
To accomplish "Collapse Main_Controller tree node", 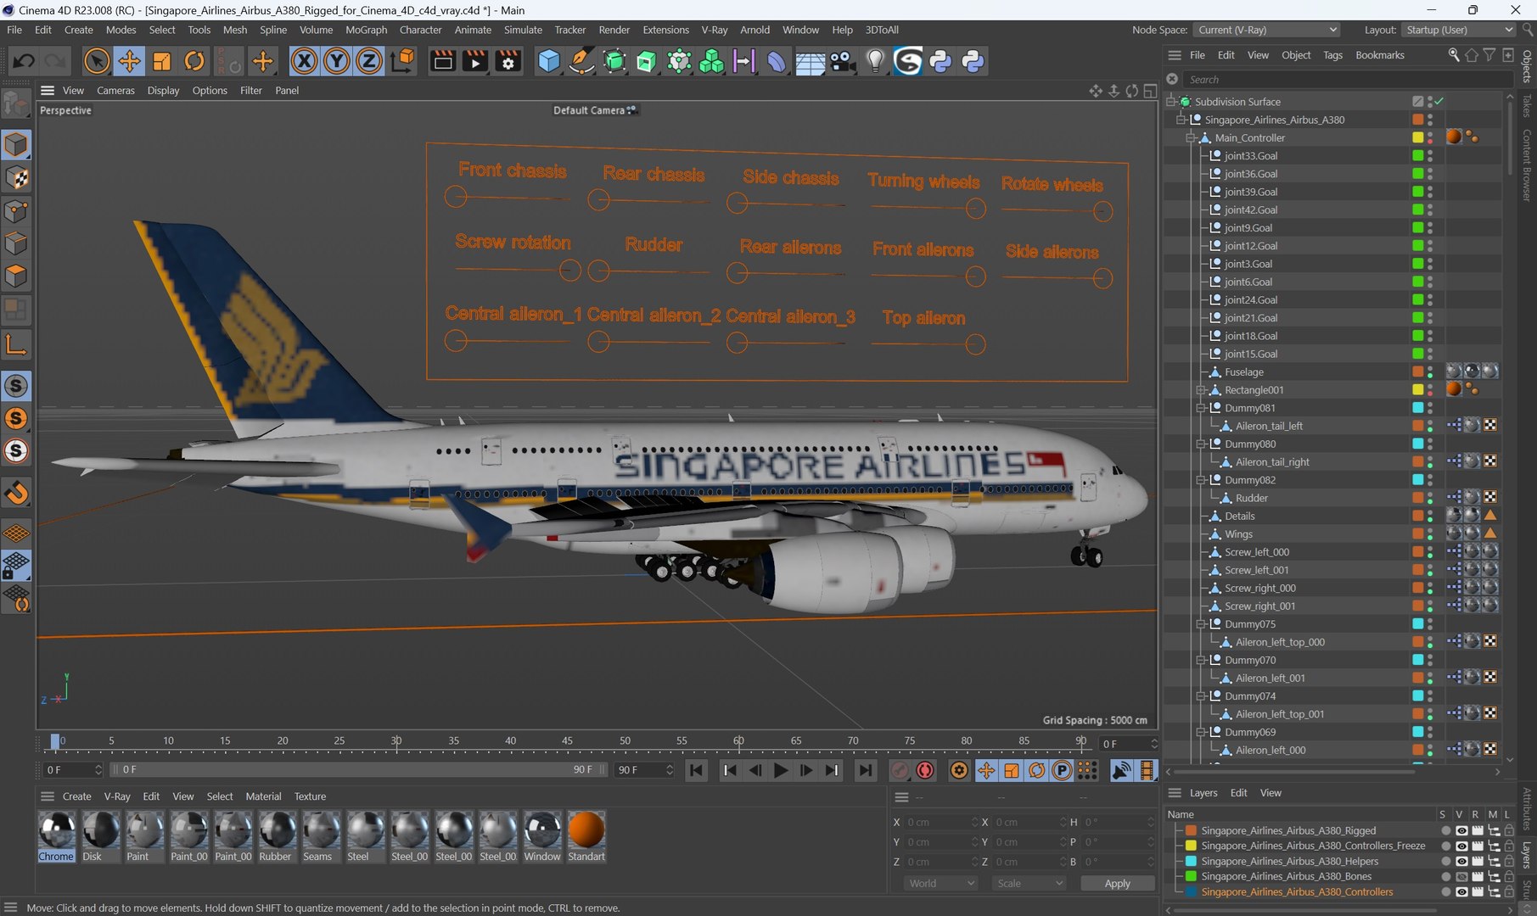I will [1191, 138].
